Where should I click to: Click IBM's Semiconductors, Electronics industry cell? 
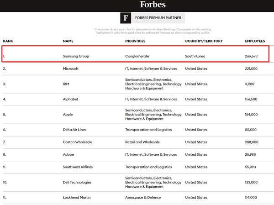tap(153, 84)
